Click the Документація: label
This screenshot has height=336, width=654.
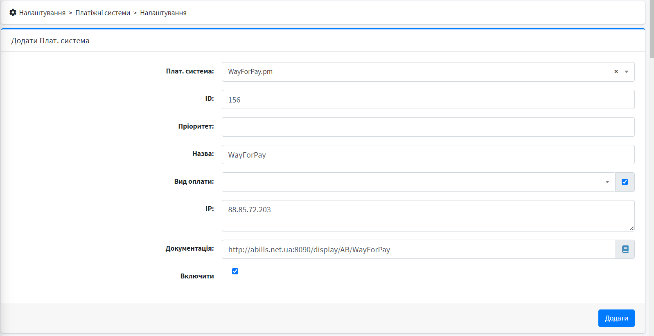[189, 248]
